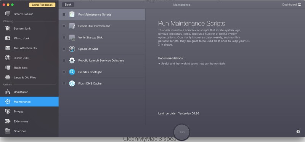Click the iPhoto Junk camera icon

pos(8,38)
